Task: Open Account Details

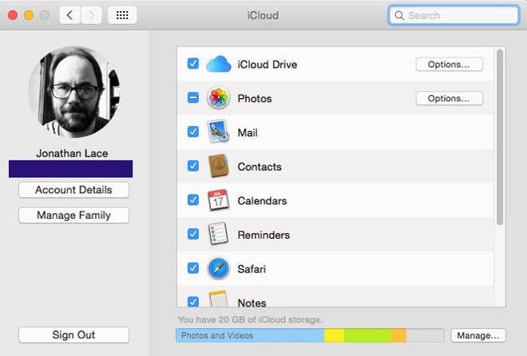Action: click(73, 190)
